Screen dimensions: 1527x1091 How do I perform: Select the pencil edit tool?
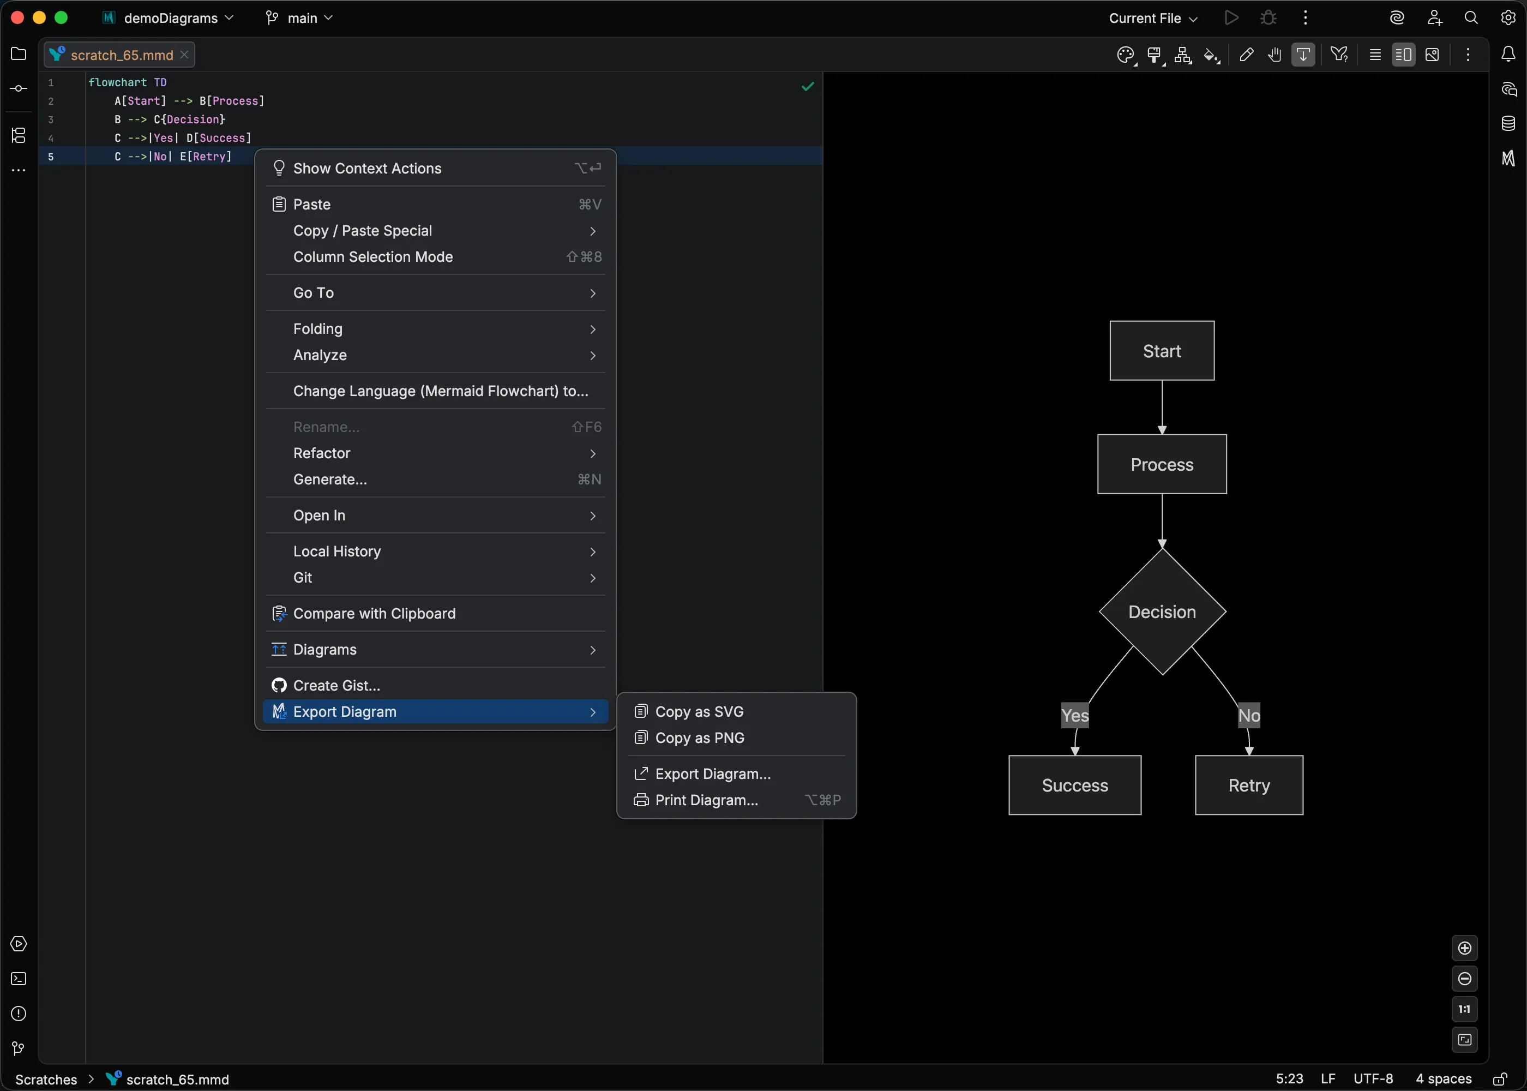pyautogui.click(x=1246, y=55)
